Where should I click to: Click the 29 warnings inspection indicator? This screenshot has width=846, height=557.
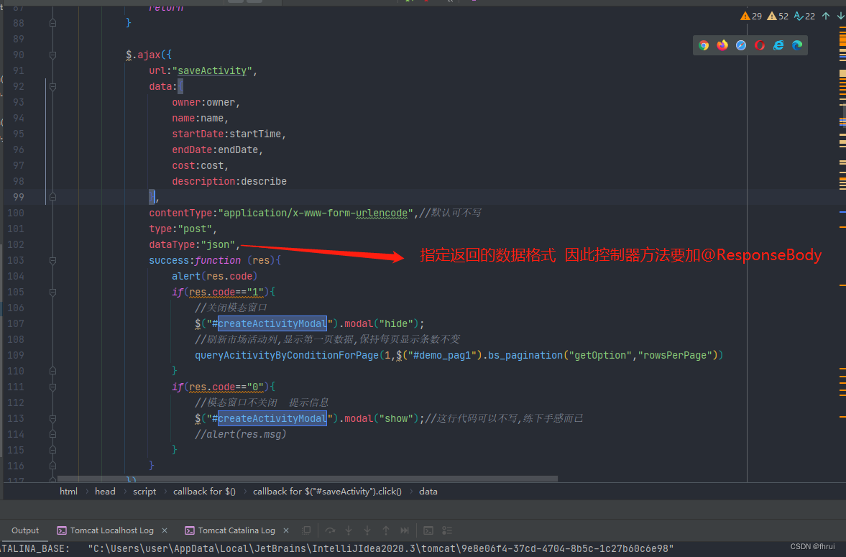coord(750,15)
